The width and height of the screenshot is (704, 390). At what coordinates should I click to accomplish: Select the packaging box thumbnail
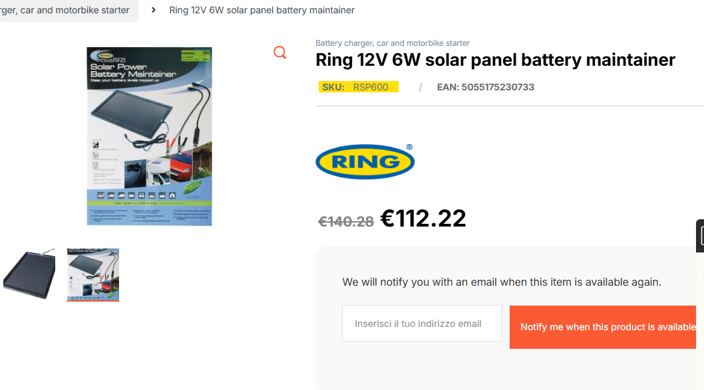click(93, 274)
